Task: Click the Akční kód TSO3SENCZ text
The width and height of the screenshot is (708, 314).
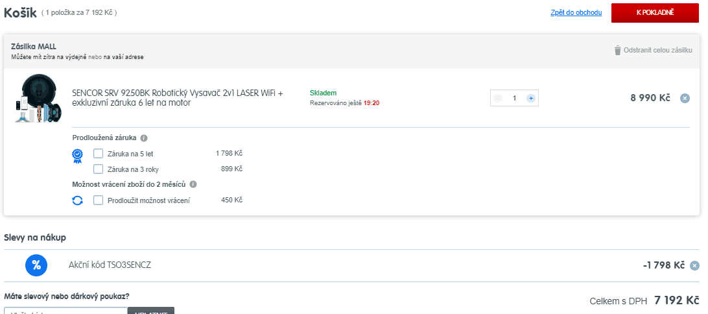Action: click(110, 265)
